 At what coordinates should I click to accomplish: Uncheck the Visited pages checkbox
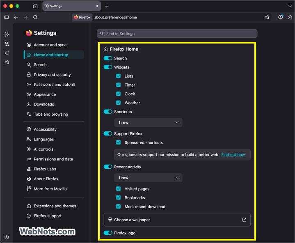point(118,188)
